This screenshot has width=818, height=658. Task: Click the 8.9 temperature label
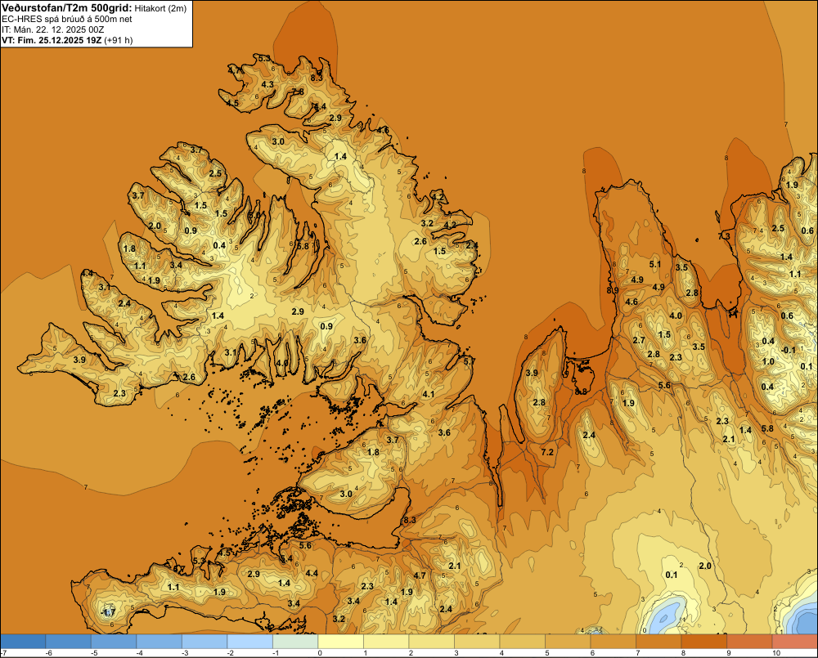point(613,290)
